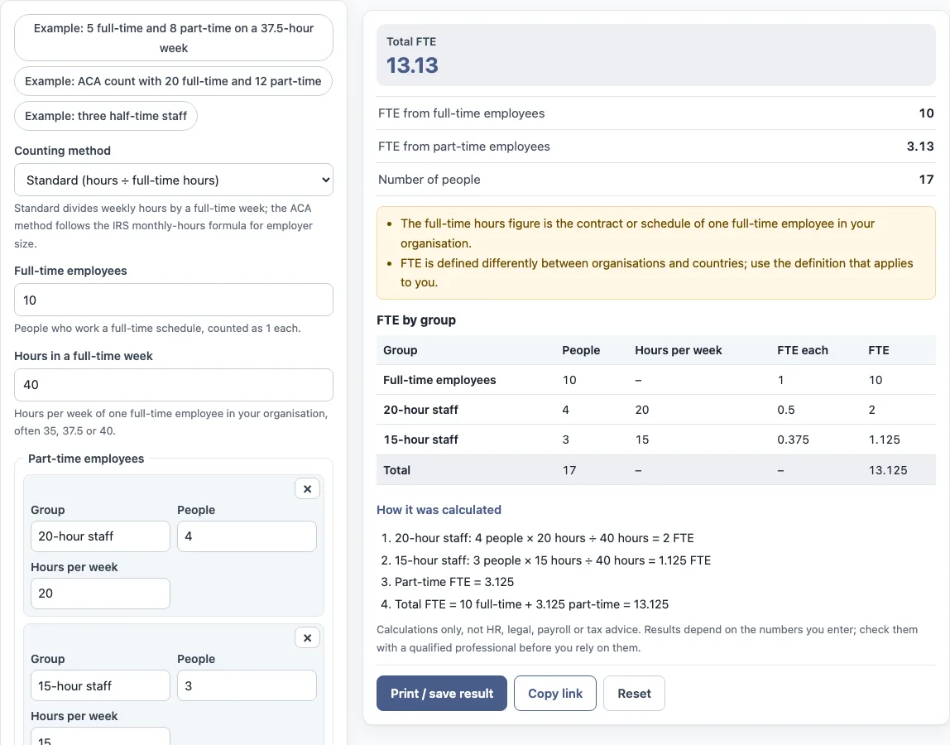Edit the 15-hour staff group name field

pos(101,685)
